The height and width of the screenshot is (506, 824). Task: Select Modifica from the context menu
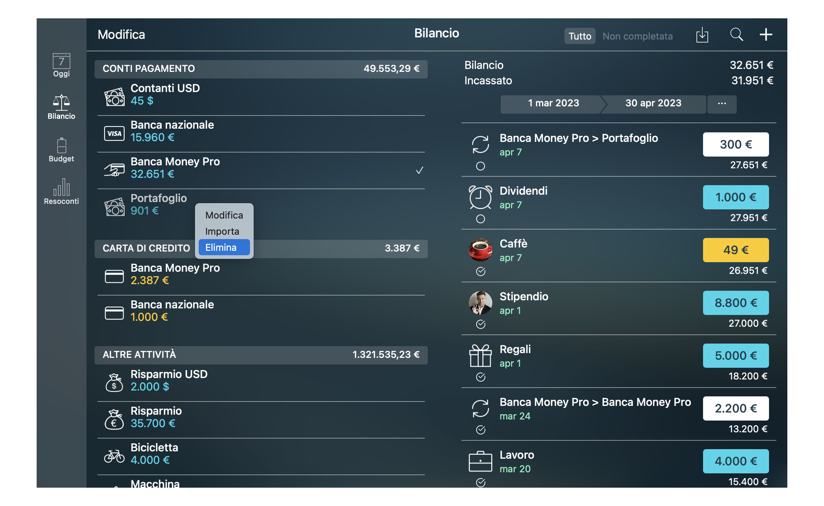tap(224, 215)
